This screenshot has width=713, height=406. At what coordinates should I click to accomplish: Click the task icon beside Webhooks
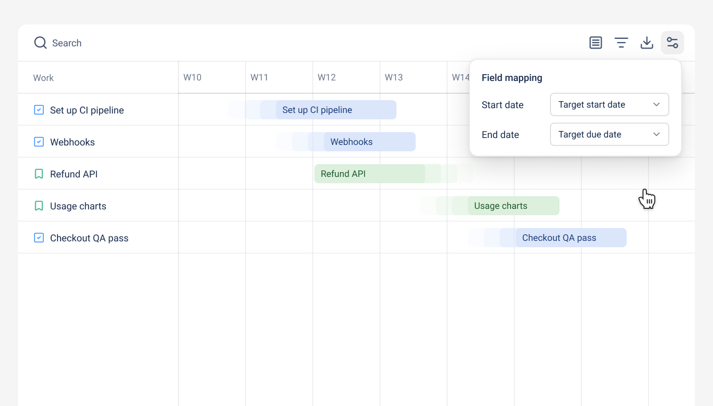pyautogui.click(x=39, y=142)
